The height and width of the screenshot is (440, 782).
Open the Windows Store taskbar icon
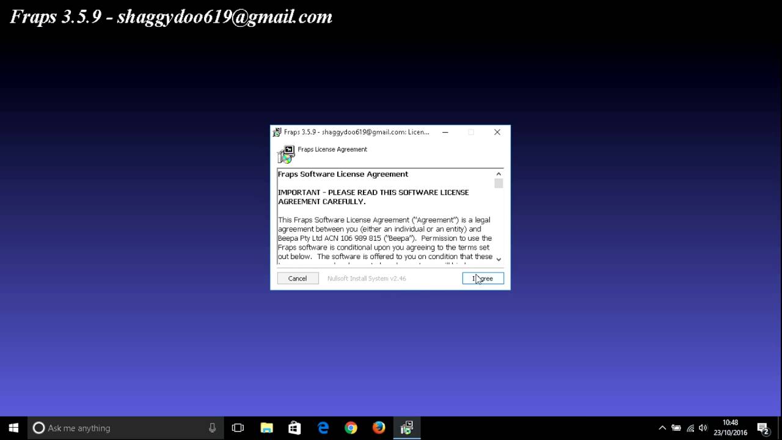tap(294, 428)
